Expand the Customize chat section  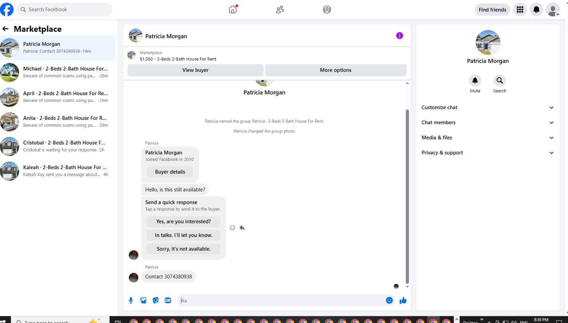tap(488, 108)
